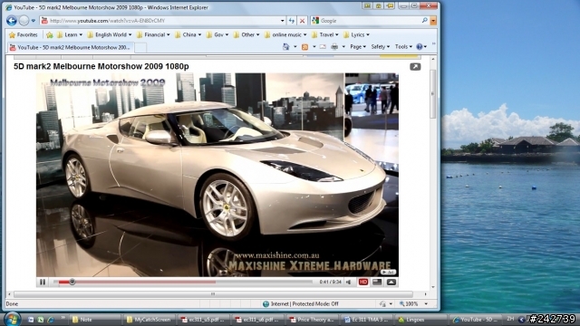Select the YouTube 5D mark2 browser tab
580x326 pixels.
pos(71,47)
